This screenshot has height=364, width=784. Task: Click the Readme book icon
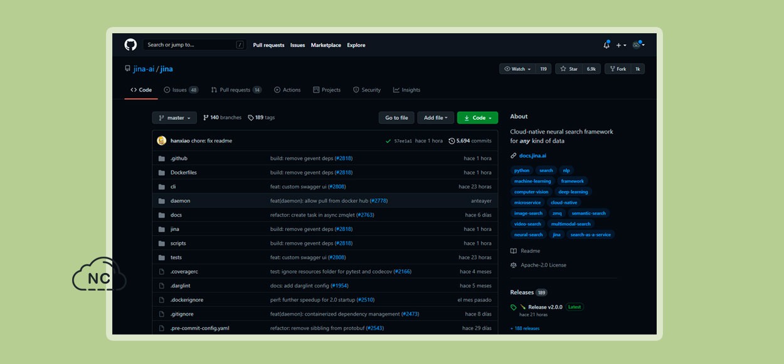(x=514, y=251)
